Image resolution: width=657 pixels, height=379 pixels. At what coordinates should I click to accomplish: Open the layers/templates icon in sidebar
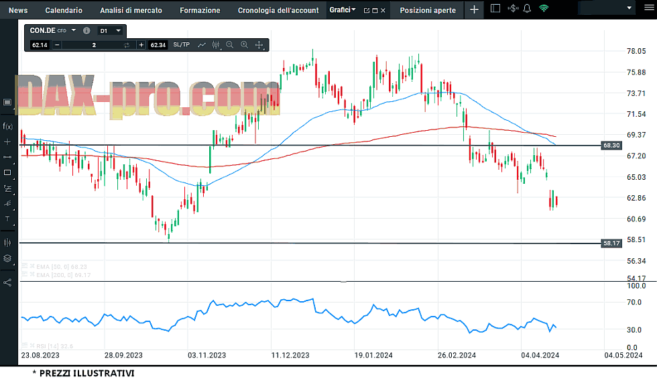tap(7, 258)
